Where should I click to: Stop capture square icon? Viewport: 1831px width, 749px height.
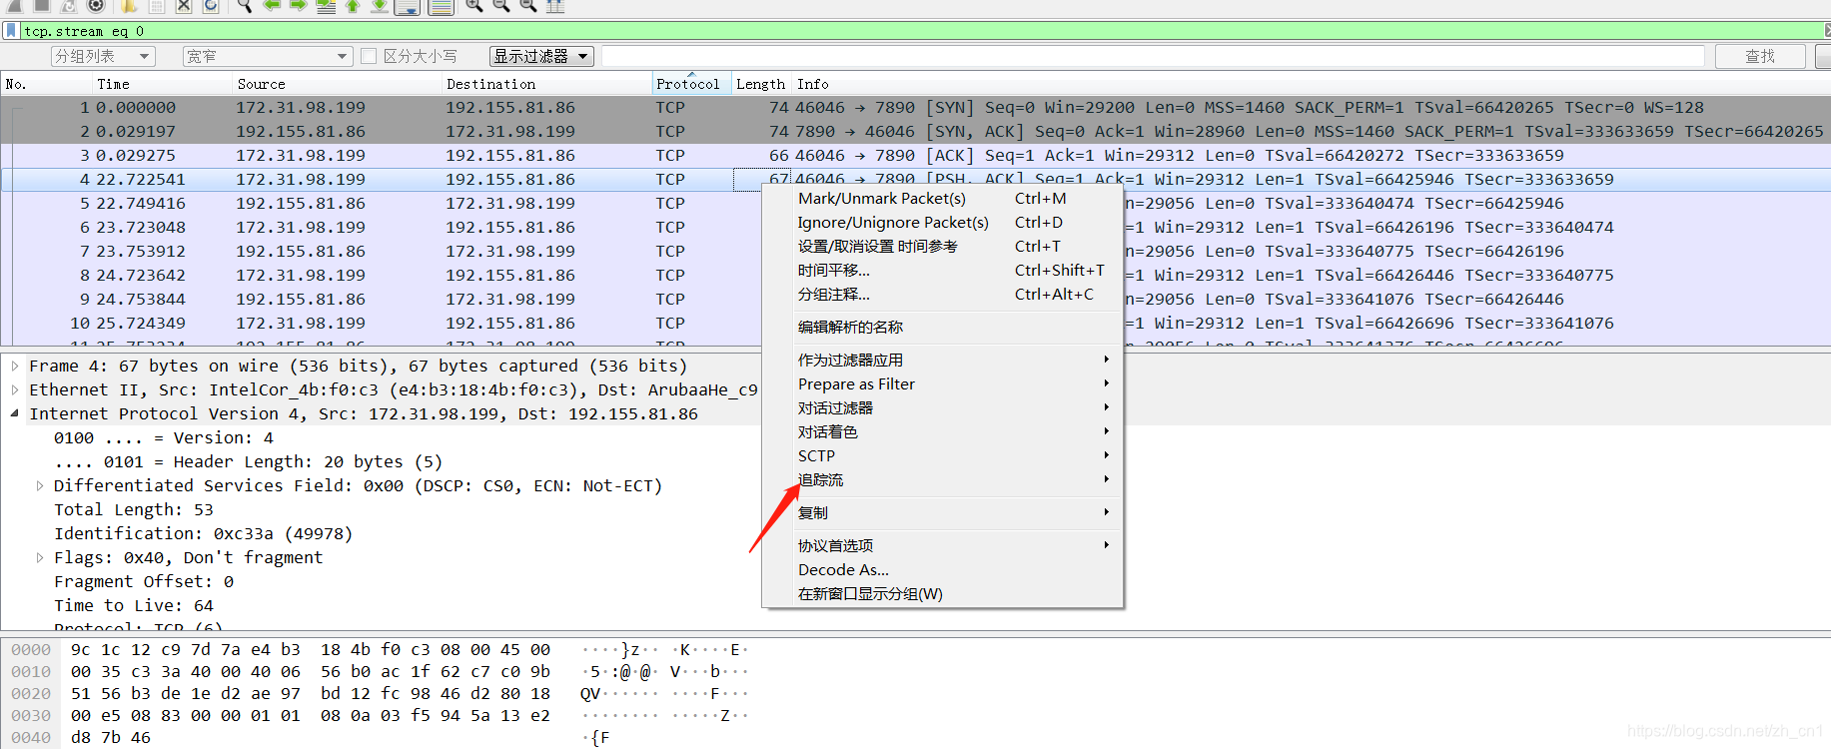pos(42,5)
